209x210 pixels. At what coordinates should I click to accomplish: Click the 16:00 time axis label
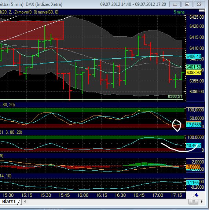coord(83,195)
